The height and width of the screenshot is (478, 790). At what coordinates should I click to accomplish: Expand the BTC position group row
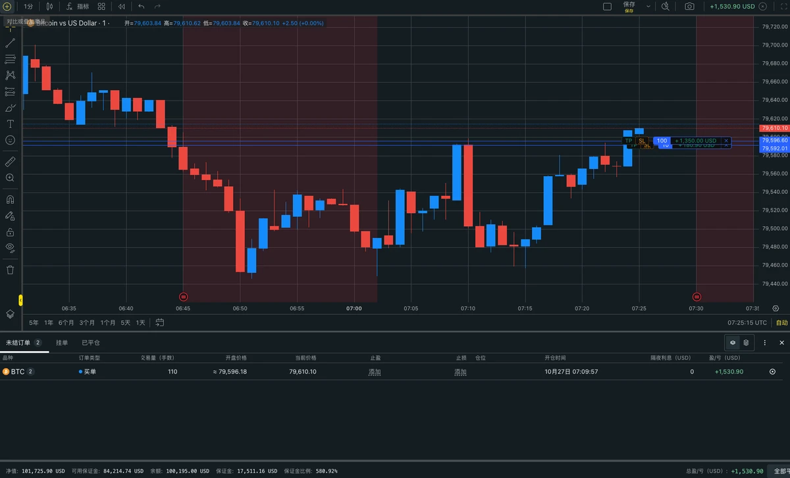coord(18,371)
